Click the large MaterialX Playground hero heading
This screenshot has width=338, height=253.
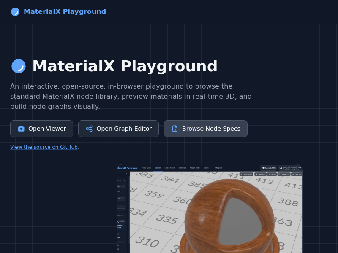[x=125, y=66]
